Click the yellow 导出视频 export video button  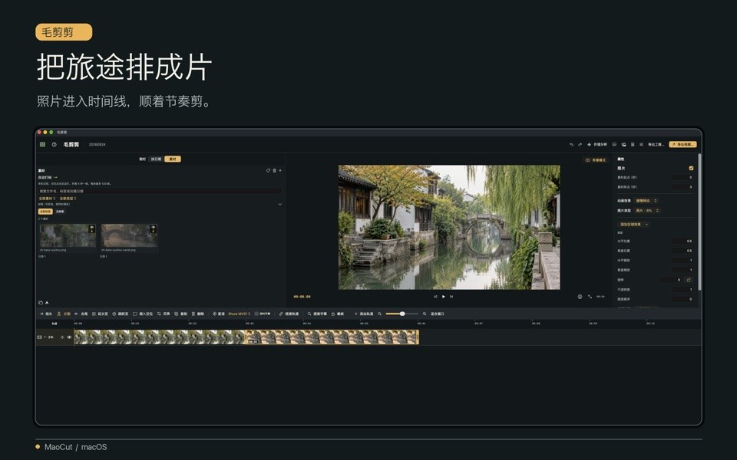pyautogui.click(x=682, y=145)
